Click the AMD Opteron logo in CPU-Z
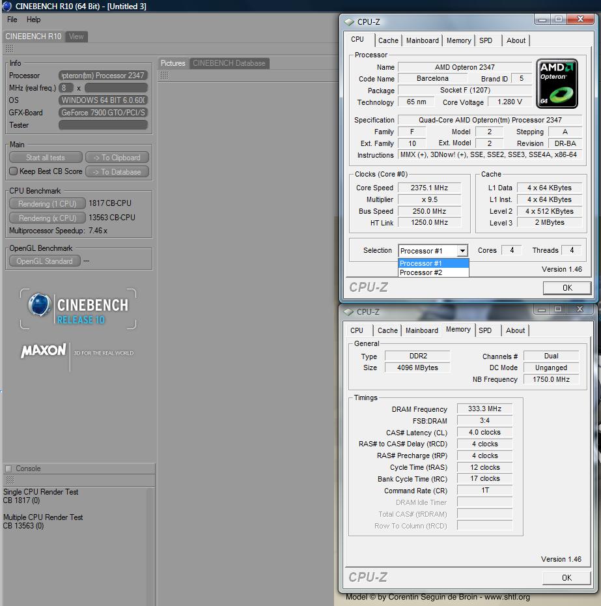 [557, 83]
